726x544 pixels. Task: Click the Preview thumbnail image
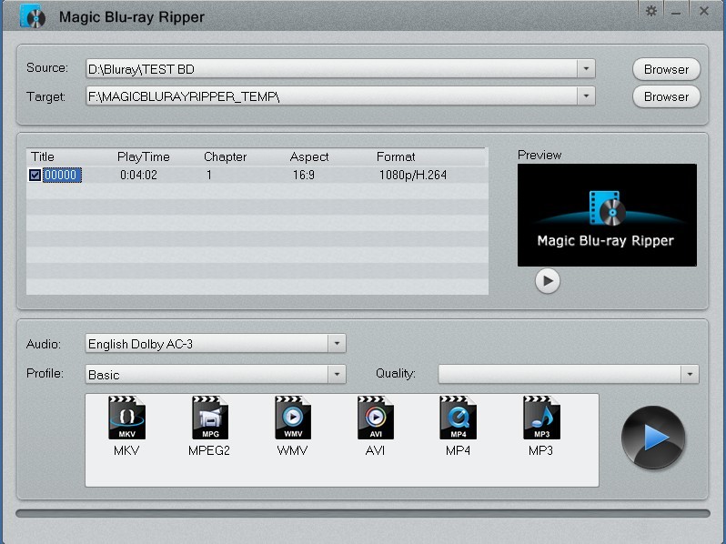[x=607, y=215]
